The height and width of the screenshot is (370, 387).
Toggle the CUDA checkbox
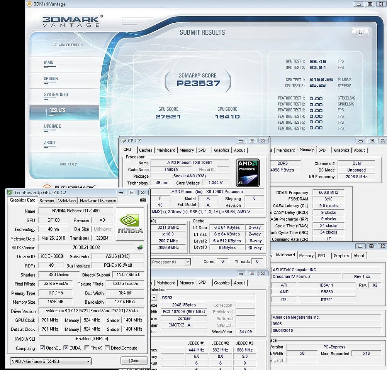(x=66, y=348)
